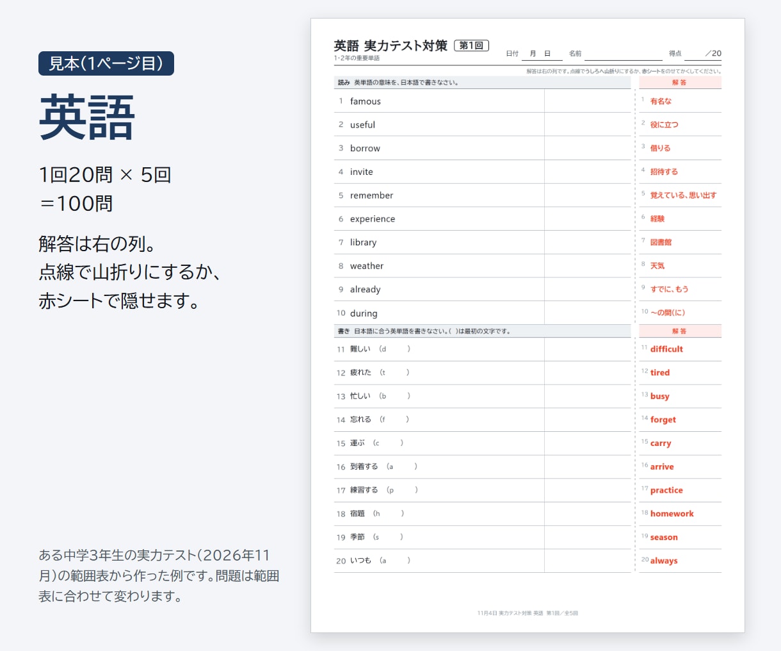Click the word invite in row 4
This screenshot has width=781, height=651.
click(362, 172)
